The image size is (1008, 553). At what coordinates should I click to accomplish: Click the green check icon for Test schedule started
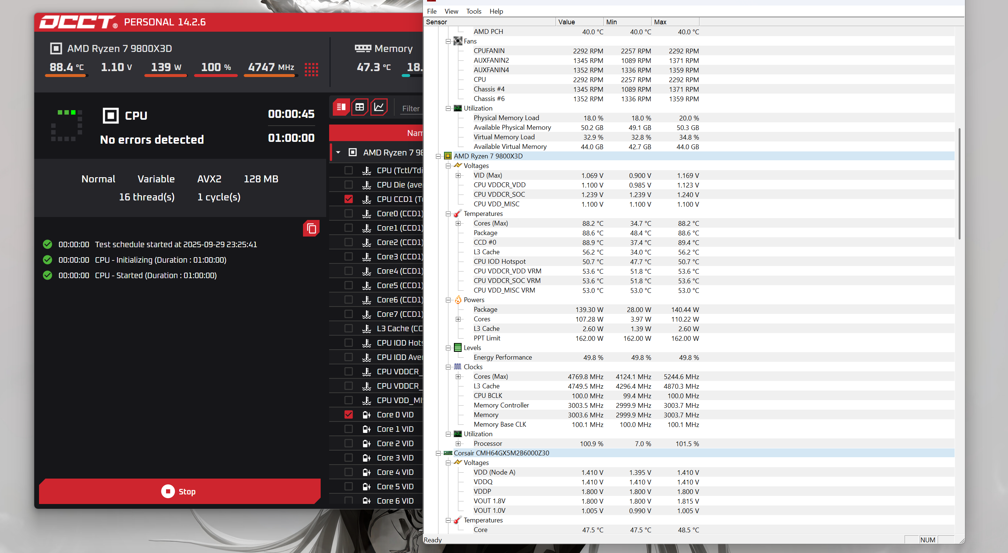coord(47,244)
